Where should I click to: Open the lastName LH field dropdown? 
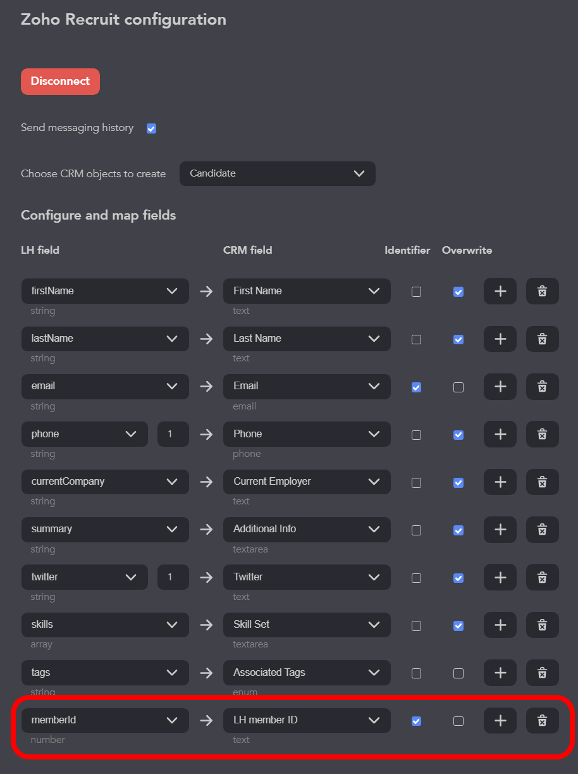coord(105,339)
